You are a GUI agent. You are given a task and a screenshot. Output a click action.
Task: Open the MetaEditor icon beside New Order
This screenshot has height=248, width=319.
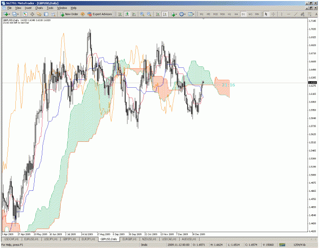(x=83, y=14)
